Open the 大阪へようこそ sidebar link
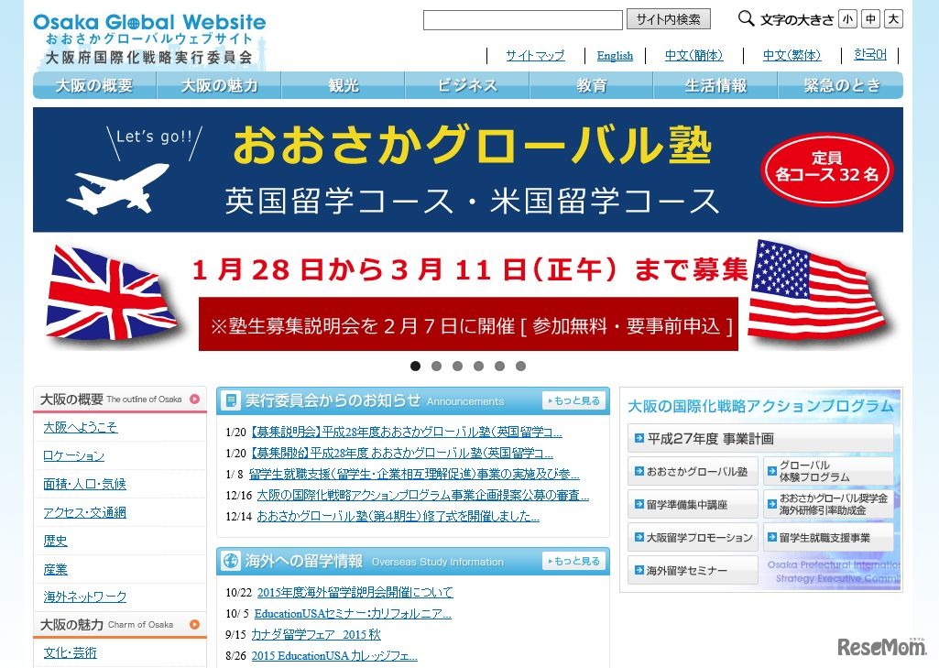 coord(81,427)
